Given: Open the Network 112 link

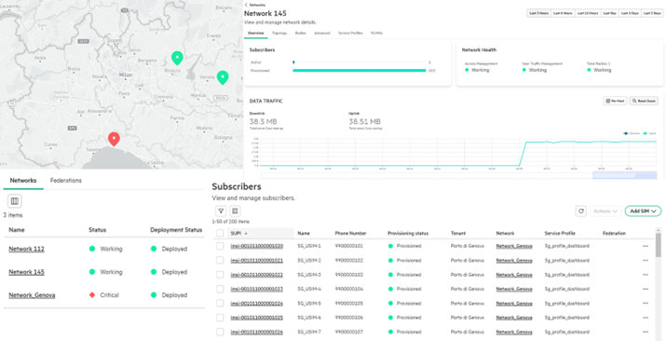Looking at the screenshot, I should pyautogui.click(x=26, y=249).
